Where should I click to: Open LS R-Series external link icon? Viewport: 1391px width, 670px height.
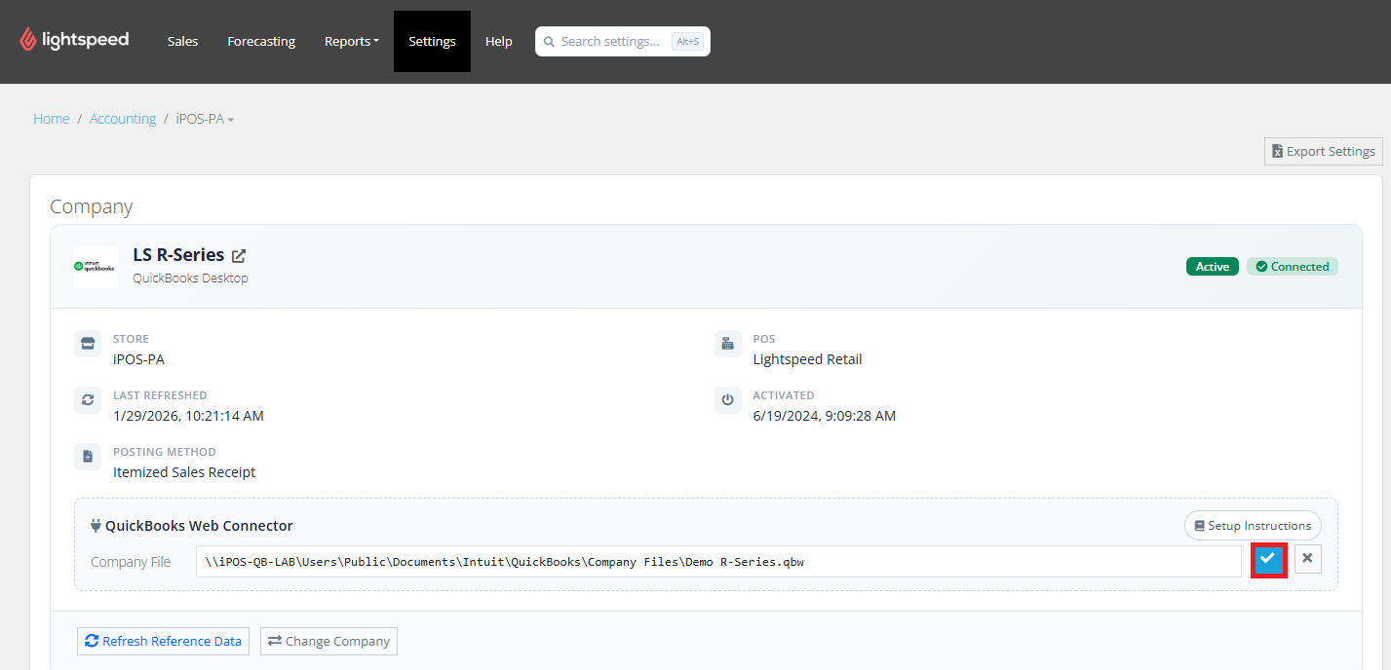[x=239, y=255]
